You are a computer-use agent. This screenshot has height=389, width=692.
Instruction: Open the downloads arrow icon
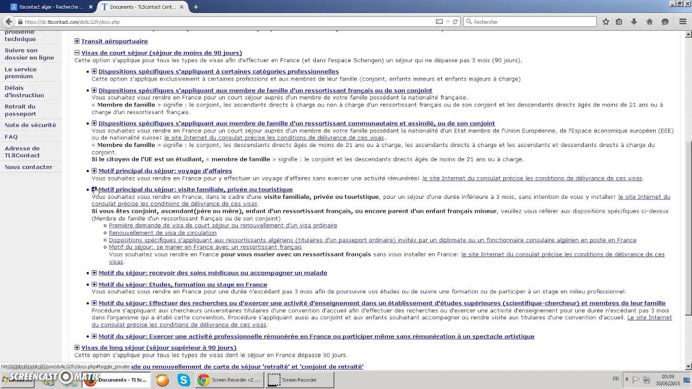(x=634, y=22)
